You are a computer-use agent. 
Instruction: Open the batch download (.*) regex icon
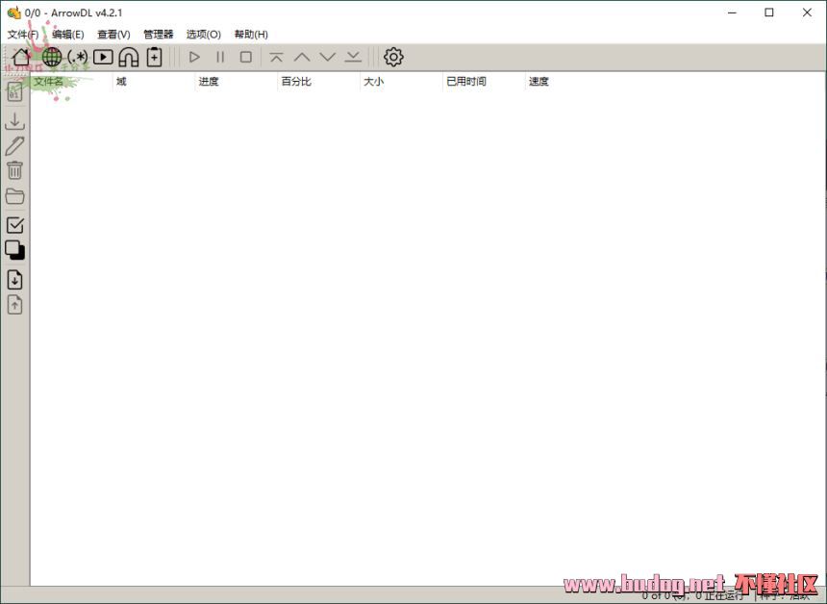coord(78,57)
